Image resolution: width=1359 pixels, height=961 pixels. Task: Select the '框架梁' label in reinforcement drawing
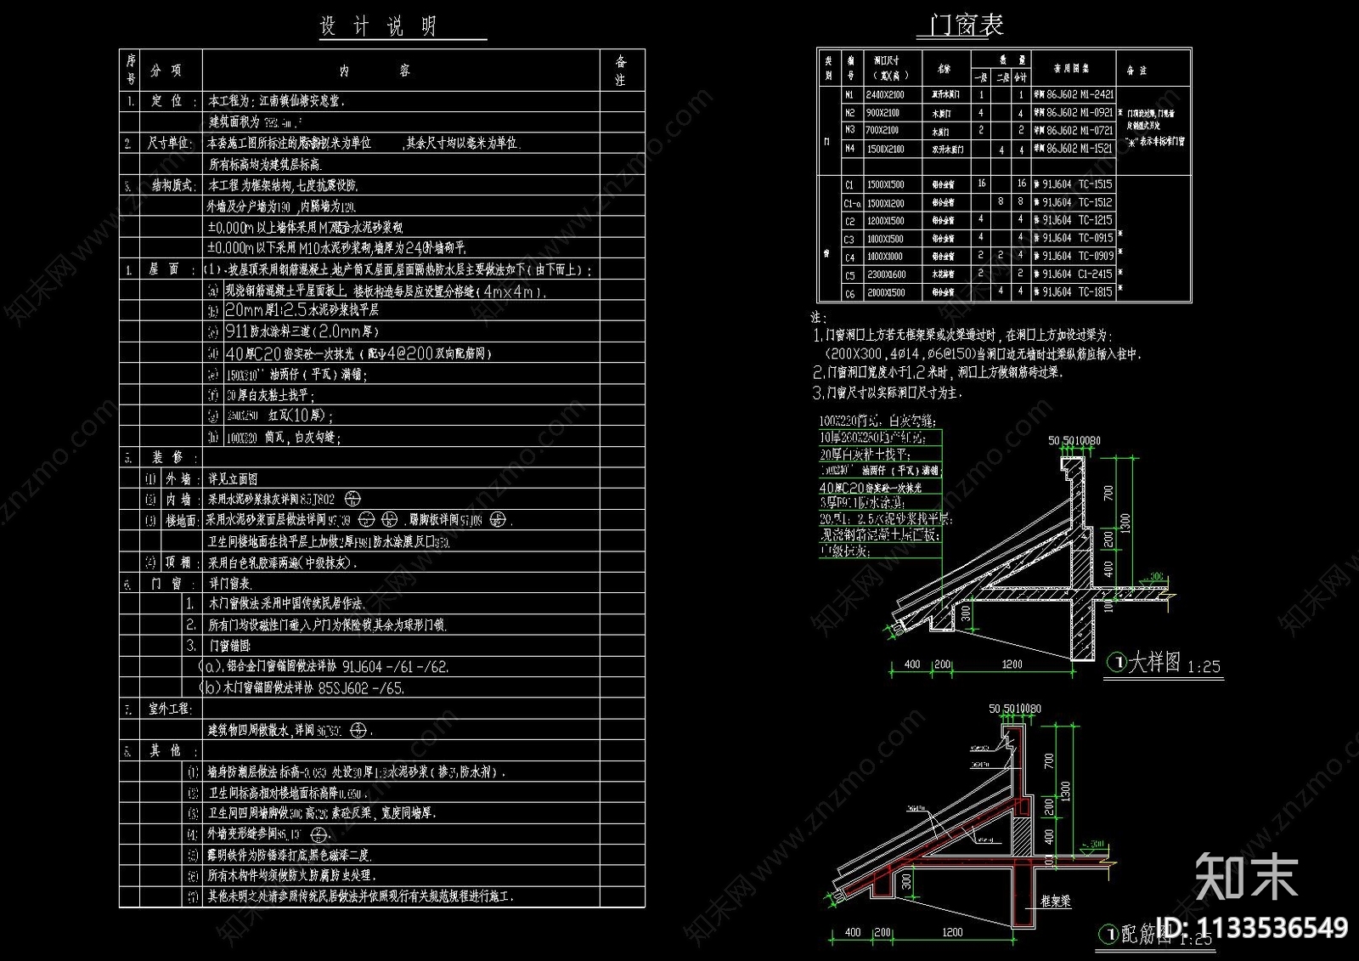(1054, 902)
